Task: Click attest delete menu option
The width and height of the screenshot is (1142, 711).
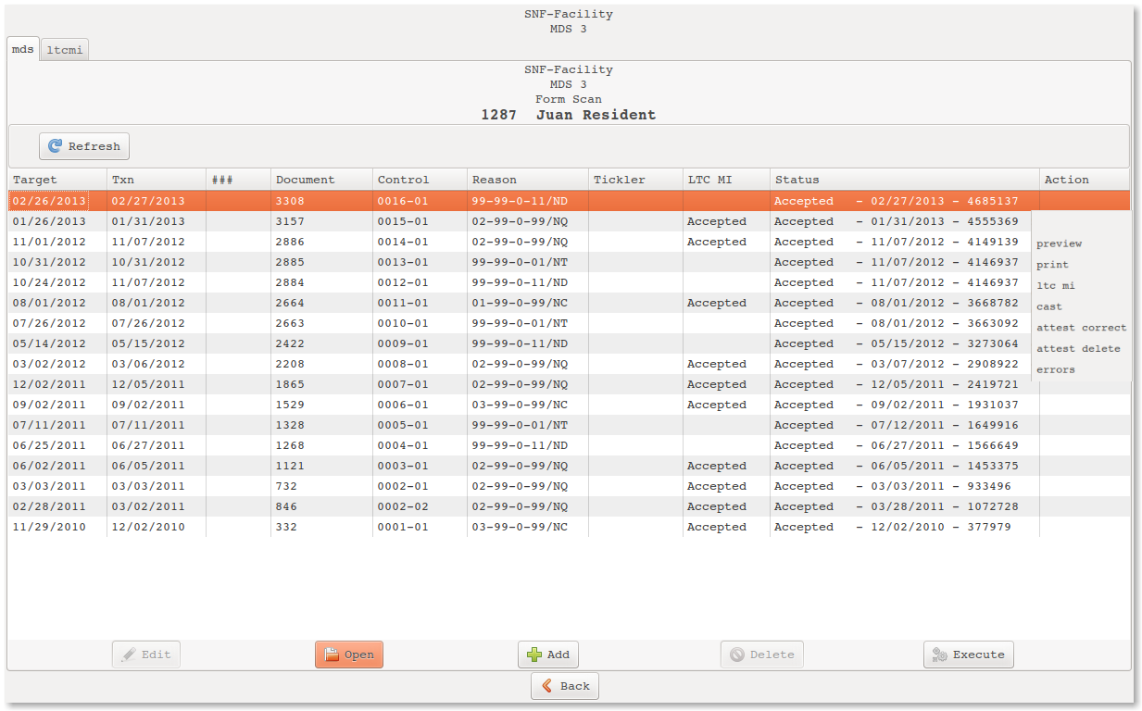Action: point(1078,349)
